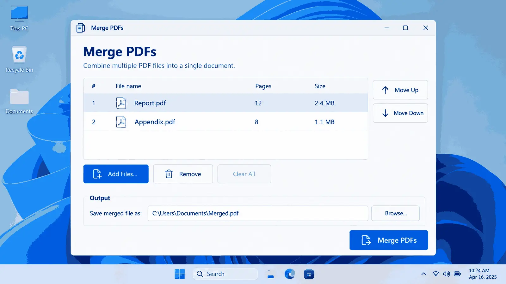Click the page count 12 cell
Viewport: 506px width, 284px height.
pyautogui.click(x=258, y=103)
